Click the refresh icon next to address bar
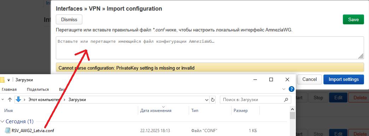The image size is (369, 136). coord(213,100)
